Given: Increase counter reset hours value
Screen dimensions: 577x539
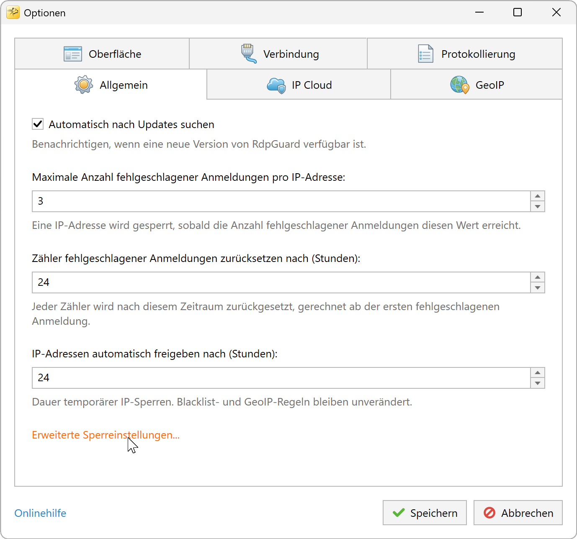Looking at the screenshot, I should tap(538, 277).
